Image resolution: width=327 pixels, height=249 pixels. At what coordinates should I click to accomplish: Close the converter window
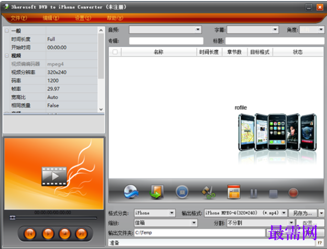click(x=320, y=7)
